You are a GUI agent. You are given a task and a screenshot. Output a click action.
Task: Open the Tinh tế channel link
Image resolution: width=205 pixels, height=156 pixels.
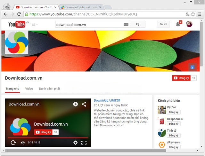coord(172,130)
